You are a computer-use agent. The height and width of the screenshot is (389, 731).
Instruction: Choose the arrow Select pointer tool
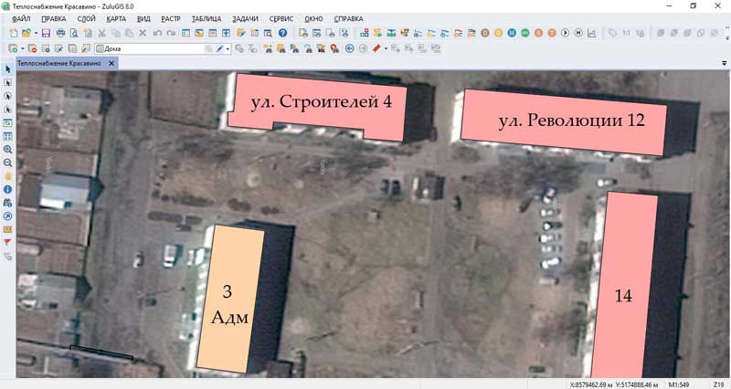coord(8,69)
